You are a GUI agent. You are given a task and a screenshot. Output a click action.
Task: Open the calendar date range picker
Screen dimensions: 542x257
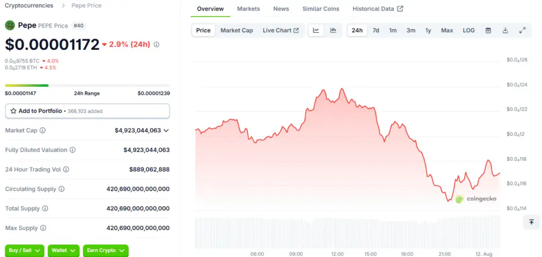pyautogui.click(x=488, y=30)
